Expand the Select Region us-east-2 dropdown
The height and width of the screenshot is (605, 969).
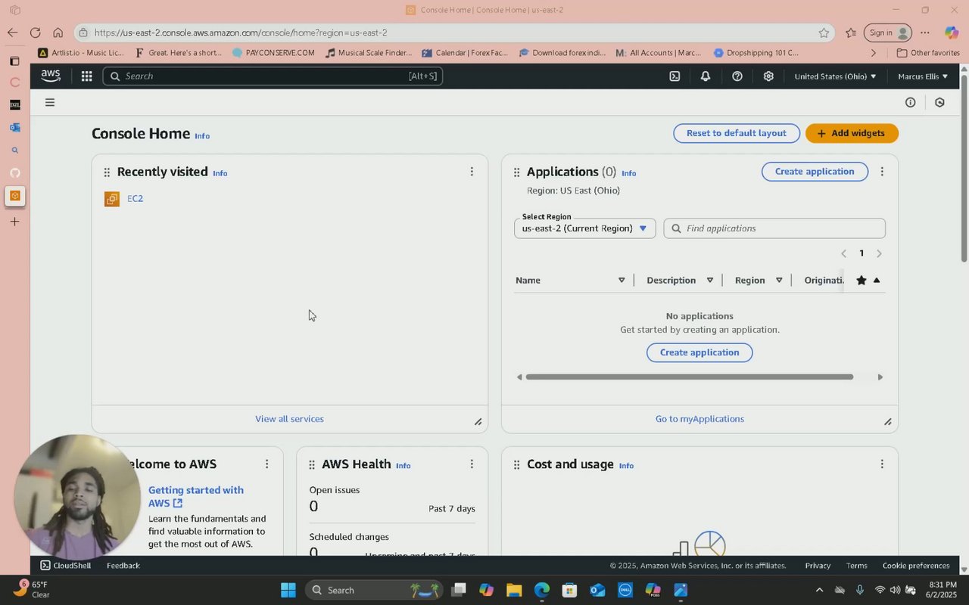pyautogui.click(x=584, y=228)
